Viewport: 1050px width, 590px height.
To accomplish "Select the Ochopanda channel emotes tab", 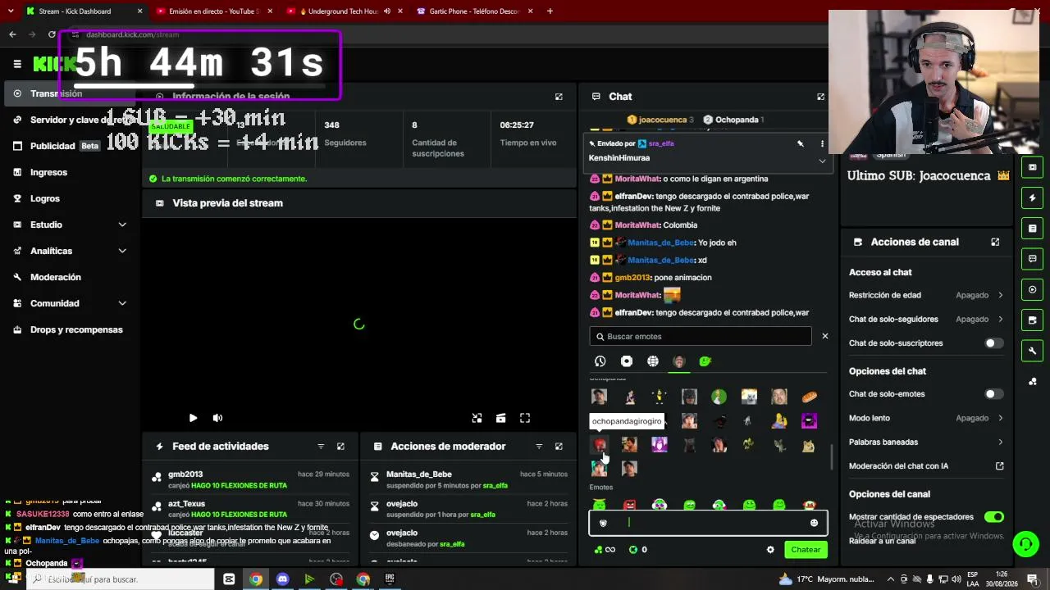I will 679,361.
